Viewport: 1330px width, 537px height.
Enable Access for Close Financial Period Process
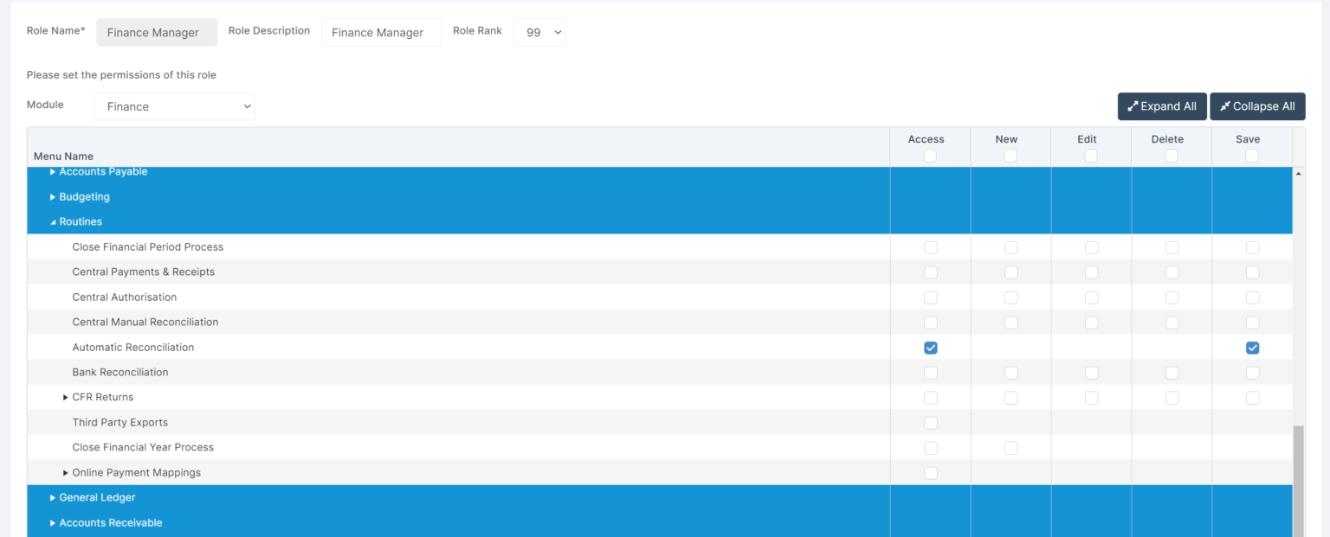930,247
